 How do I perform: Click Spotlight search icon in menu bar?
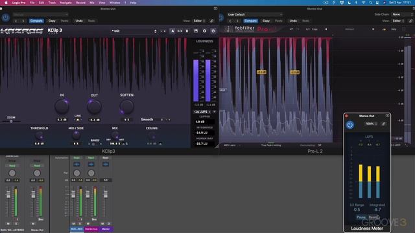click(370, 3)
